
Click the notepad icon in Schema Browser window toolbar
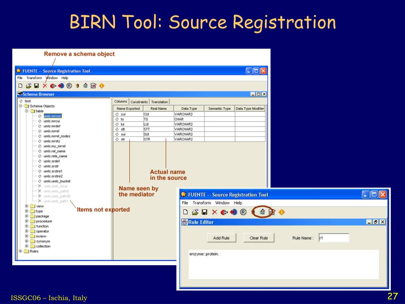click(93, 86)
